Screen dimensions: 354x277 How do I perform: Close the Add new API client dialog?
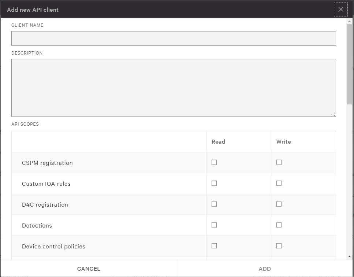(x=341, y=10)
